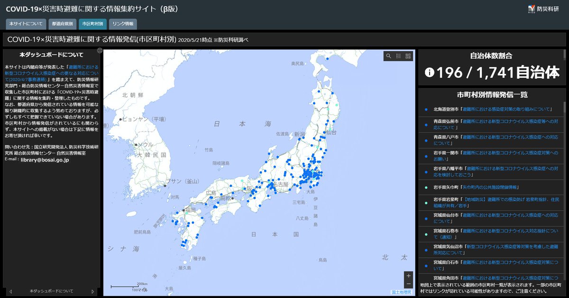Click the ピョンヤン (平壌) map label
569x298 pixels.
coord(143,120)
